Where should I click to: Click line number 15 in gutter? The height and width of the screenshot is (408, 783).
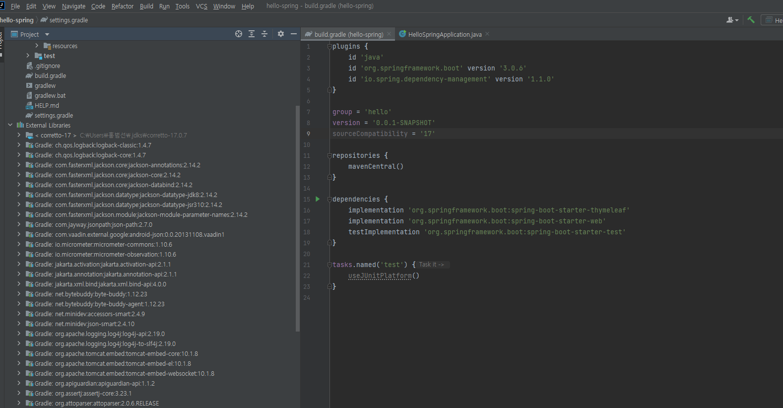point(307,199)
